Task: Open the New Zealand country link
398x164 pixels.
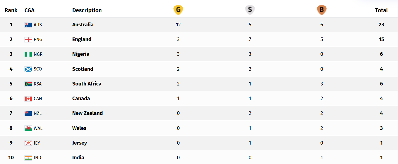Action: 87,113
